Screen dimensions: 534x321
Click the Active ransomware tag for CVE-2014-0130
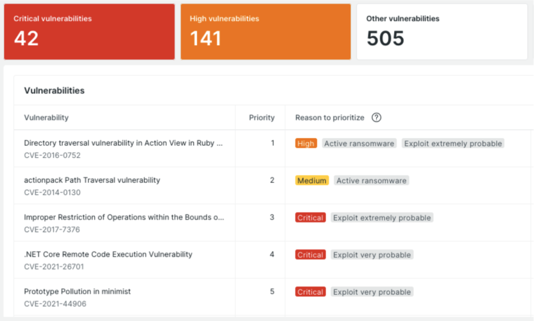(x=371, y=180)
